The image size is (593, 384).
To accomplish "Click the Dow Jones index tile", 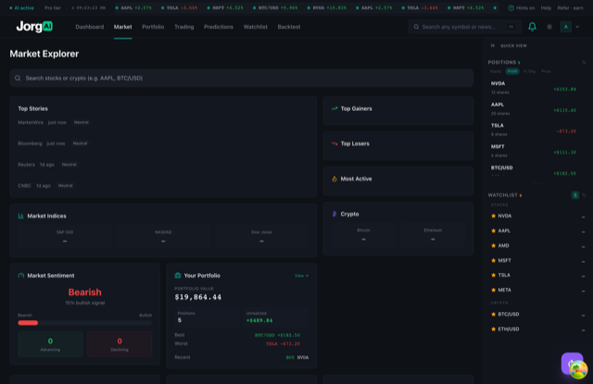I will (x=261, y=237).
